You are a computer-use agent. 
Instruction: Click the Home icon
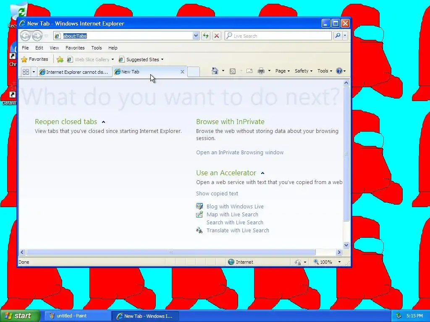point(215,71)
